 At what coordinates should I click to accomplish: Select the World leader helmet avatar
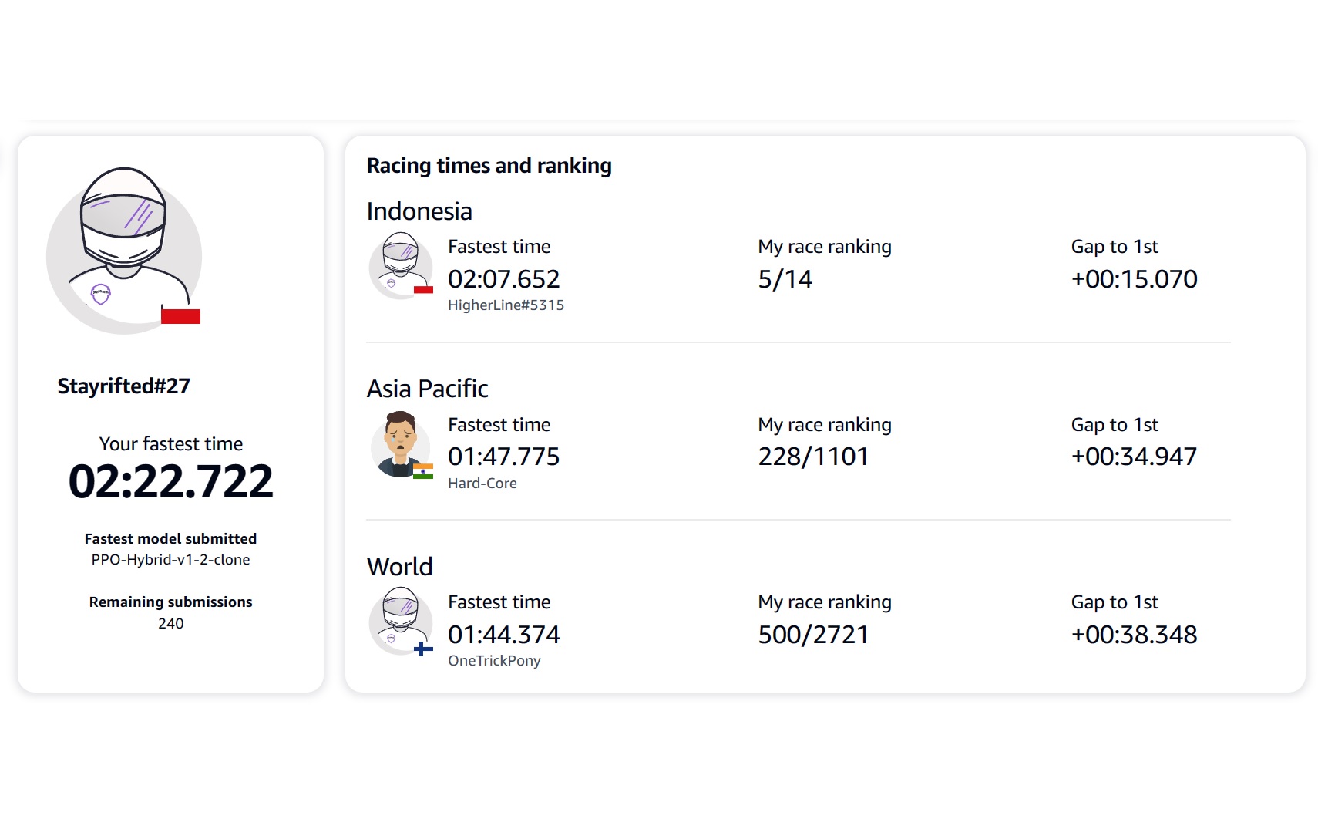[400, 620]
